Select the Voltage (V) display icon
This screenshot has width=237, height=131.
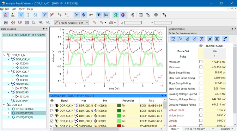pyautogui.click(x=21, y=15)
